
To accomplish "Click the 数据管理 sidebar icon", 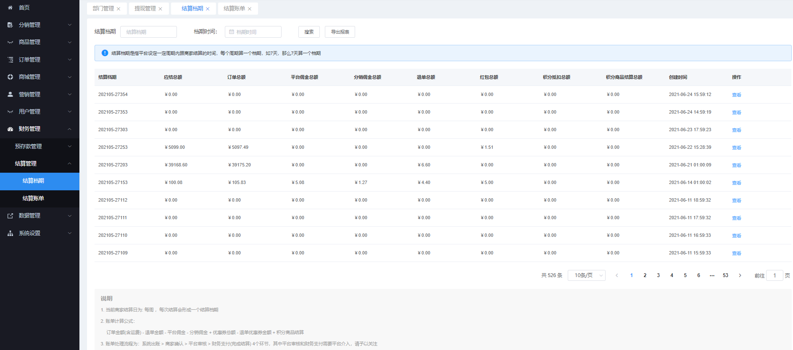I will pyautogui.click(x=10, y=216).
